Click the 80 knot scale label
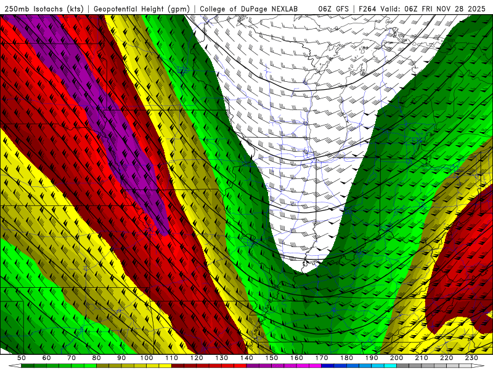 click(x=96, y=358)
